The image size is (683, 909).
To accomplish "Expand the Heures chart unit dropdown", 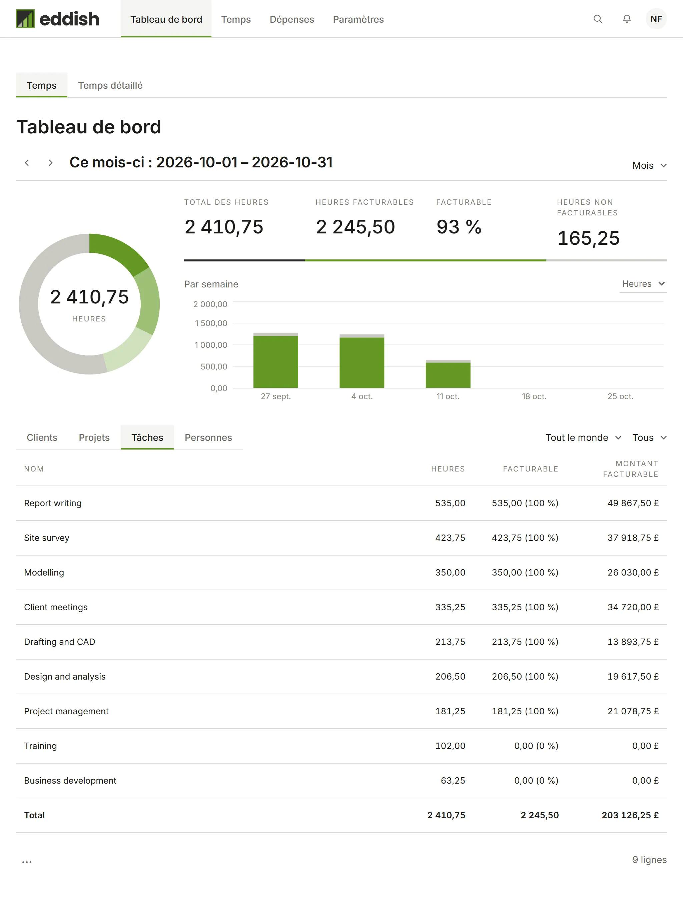I will click(x=643, y=284).
